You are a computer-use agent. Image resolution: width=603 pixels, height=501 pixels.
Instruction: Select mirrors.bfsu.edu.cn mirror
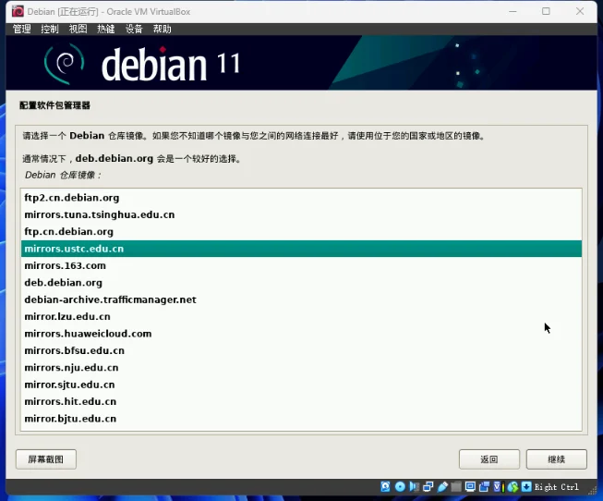(301, 350)
